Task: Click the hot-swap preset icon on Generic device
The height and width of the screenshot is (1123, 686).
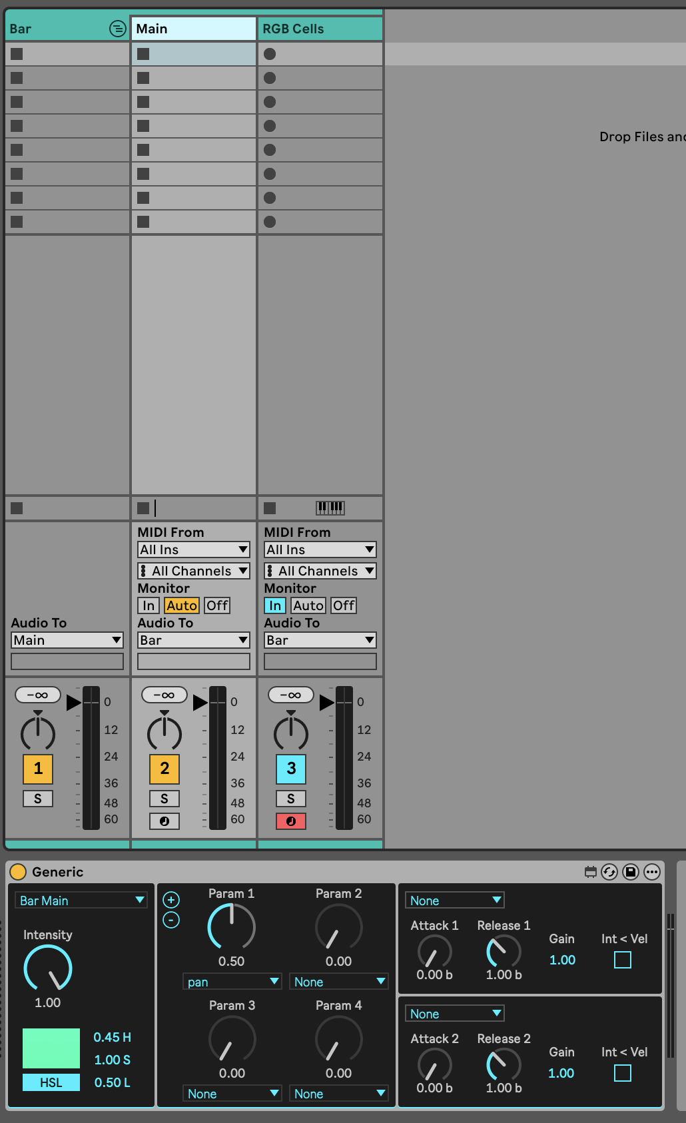Action: (x=609, y=872)
